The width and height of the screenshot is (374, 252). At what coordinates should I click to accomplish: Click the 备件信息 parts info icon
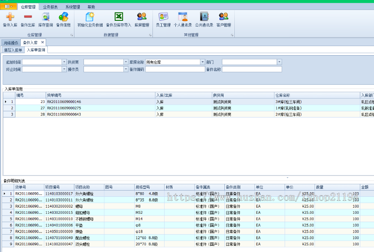[x=63, y=20]
